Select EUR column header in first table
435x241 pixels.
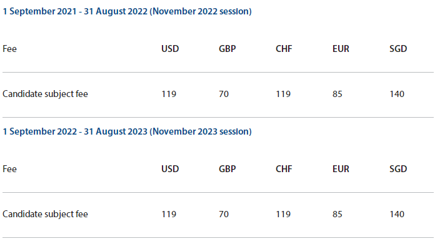[341, 49]
